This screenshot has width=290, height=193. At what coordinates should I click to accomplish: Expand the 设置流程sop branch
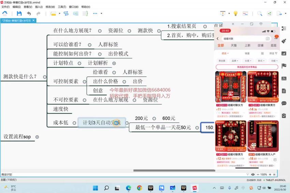coord(37,137)
